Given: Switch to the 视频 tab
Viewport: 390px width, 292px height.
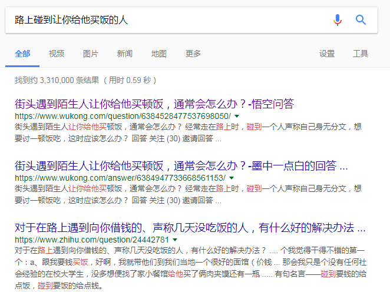Looking at the screenshot, I should point(57,54).
